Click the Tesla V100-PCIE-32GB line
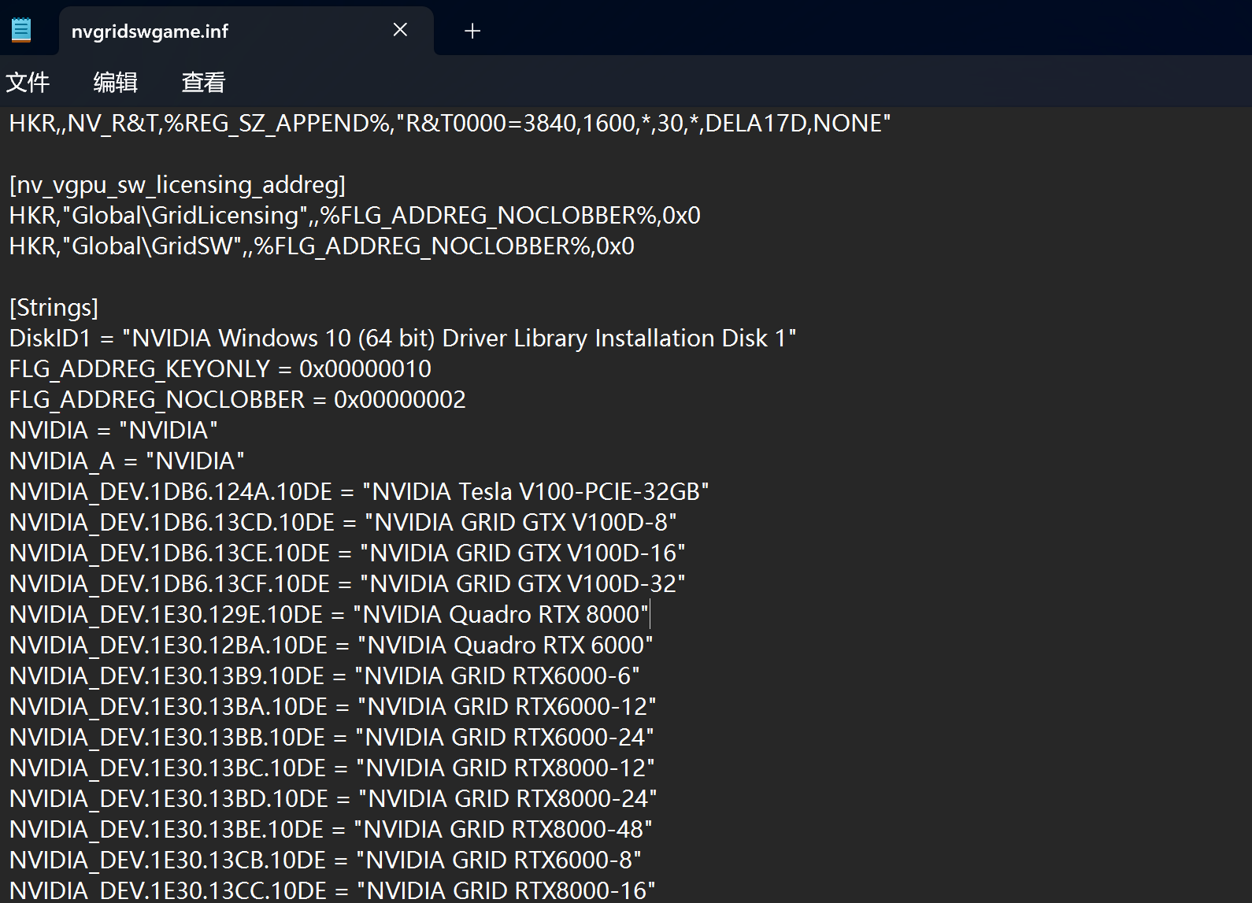 coord(359,492)
